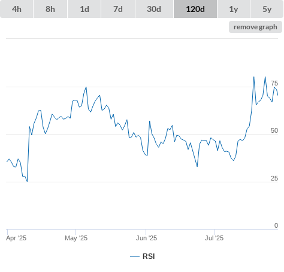Click the 50 y-axis label
The width and height of the screenshot is (284, 272).
274,130
